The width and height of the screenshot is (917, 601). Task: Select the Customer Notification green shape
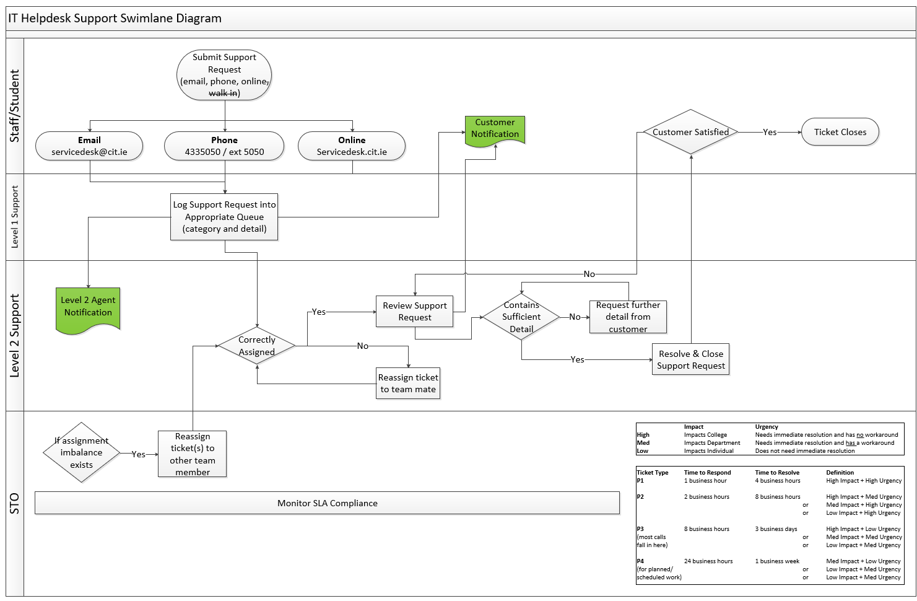[x=495, y=128]
